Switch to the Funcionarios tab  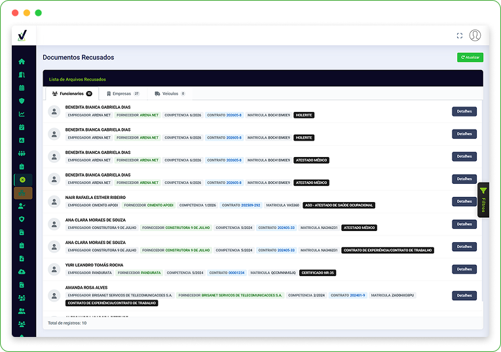tap(72, 94)
